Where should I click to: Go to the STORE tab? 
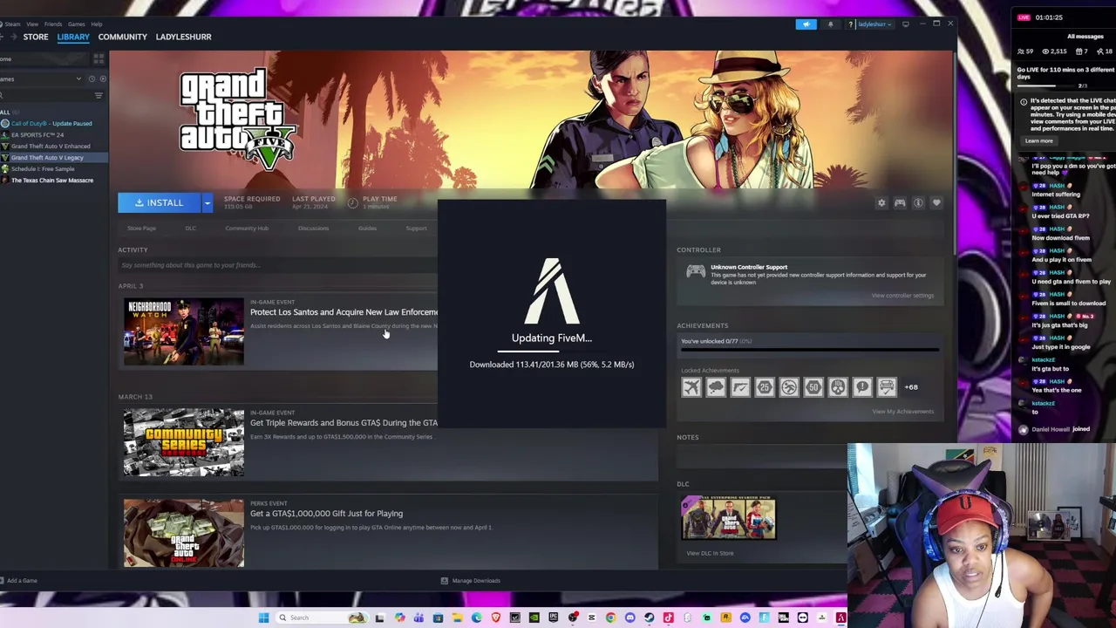pos(36,37)
